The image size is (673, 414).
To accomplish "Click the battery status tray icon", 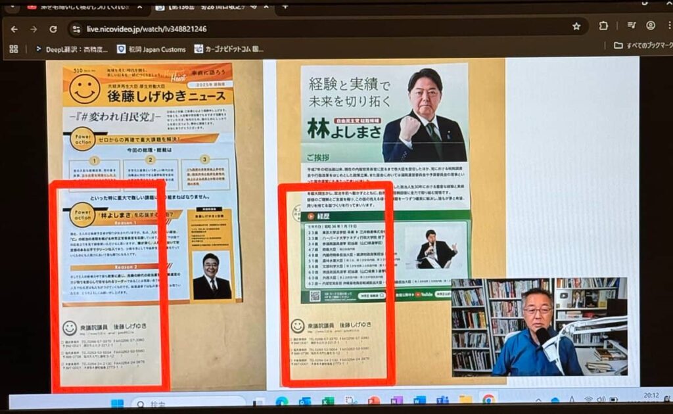I will pos(614,399).
